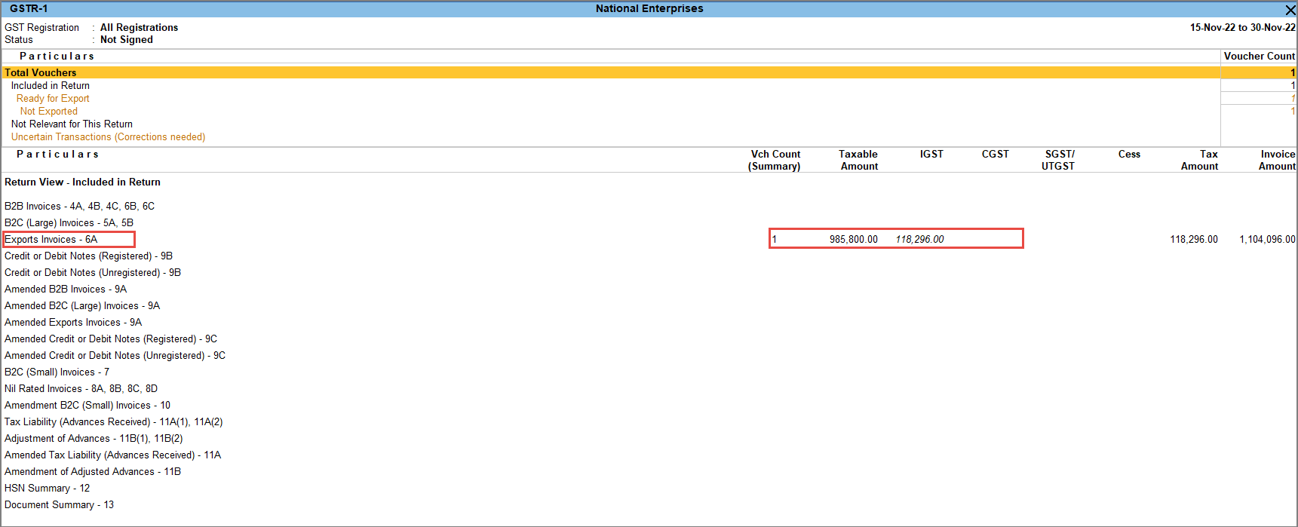Click Return View - Included in Return heading
This screenshot has width=1298, height=527.
pos(82,182)
